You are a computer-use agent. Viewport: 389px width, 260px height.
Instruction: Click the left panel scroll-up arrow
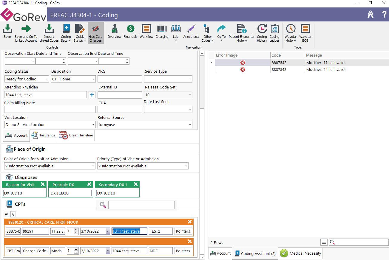[202, 54]
